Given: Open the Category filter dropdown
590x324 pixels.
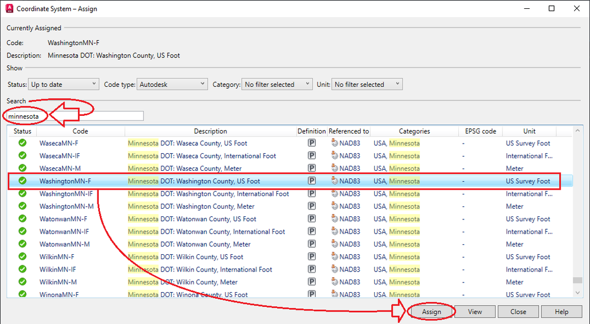Looking at the screenshot, I should click(x=277, y=85).
